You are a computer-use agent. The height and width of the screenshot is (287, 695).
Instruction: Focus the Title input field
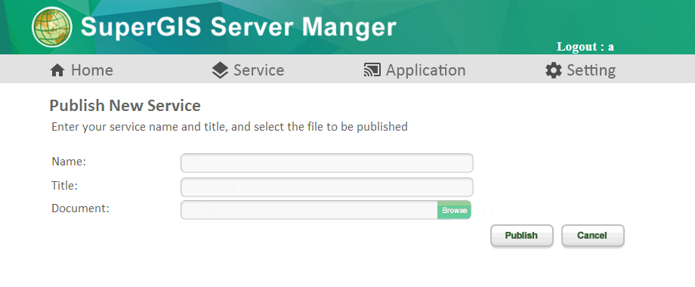[326, 187]
